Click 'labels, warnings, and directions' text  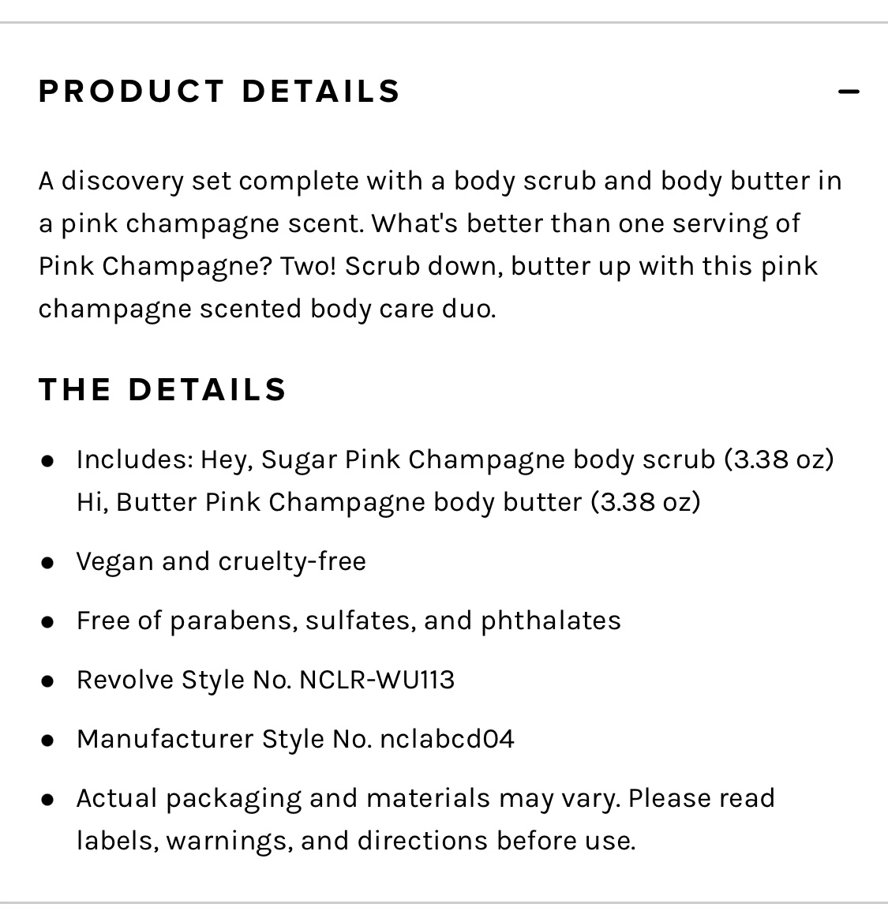click(355, 841)
